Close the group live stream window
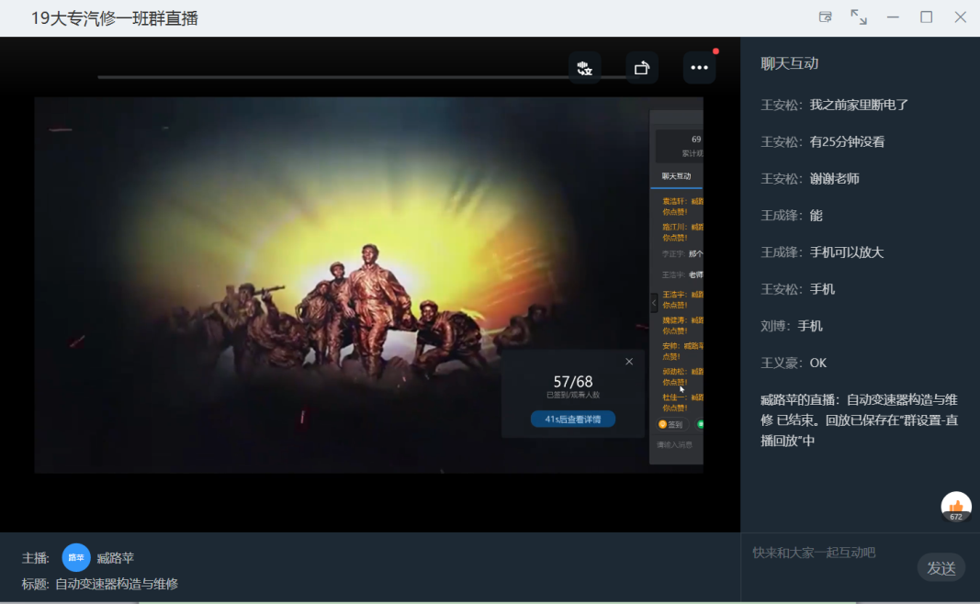Viewport: 980px width, 604px height. tap(960, 17)
